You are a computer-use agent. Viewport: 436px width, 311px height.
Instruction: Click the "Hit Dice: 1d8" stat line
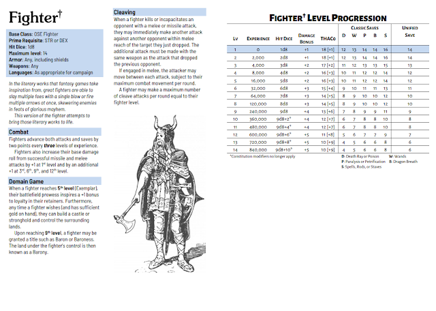[21, 47]
